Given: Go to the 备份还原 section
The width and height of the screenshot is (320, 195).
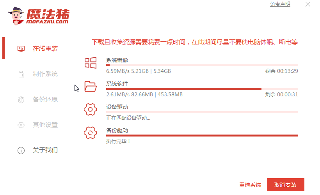Looking at the screenshot, I should (45, 99).
